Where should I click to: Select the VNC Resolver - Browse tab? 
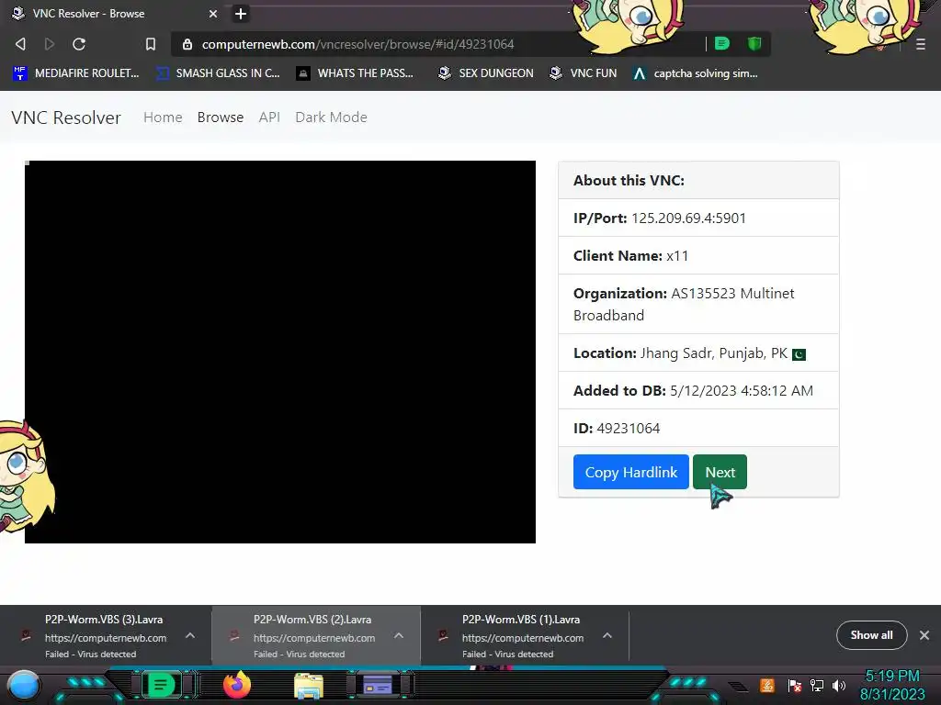coord(114,13)
